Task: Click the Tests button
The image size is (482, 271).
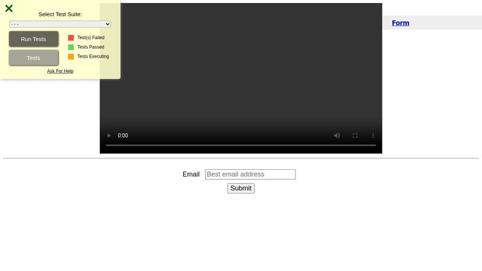Action: [34, 58]
